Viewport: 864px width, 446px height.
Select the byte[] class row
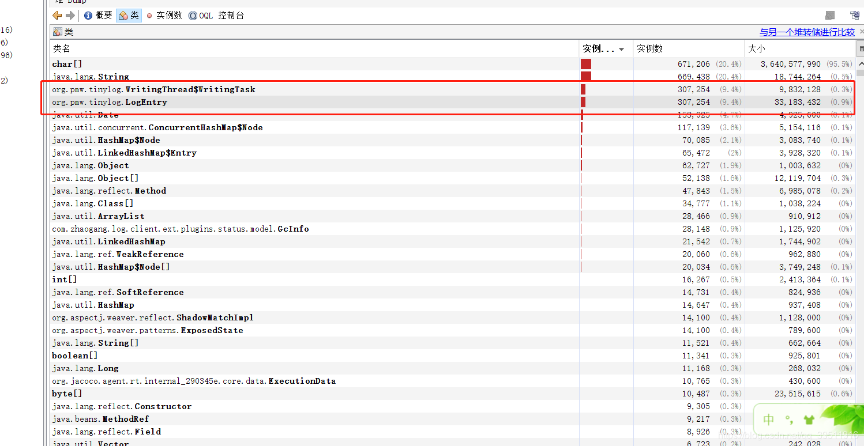(x=453, y=394)
